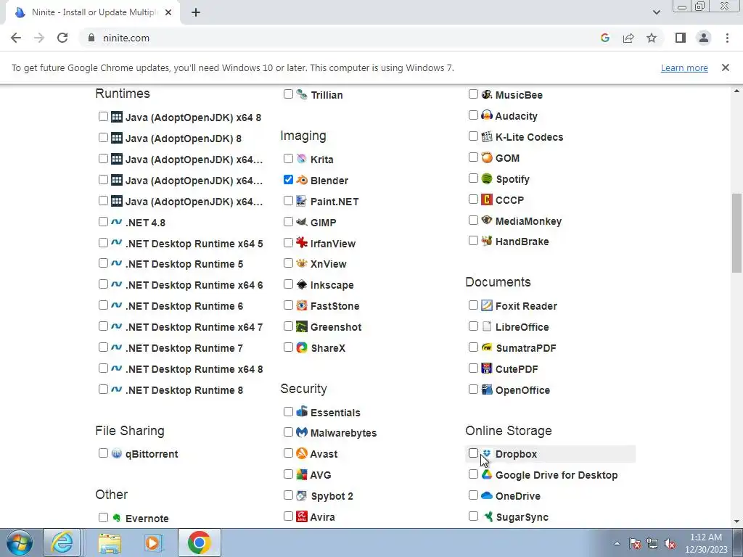Screen dimensions: 743x557
Task: Open the tab search dropdown arrow
Action: click(656, 12)
